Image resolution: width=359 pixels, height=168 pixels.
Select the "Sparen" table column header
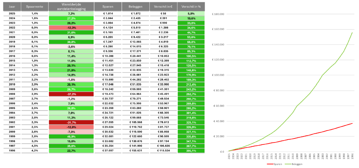[x=107, y=6]
